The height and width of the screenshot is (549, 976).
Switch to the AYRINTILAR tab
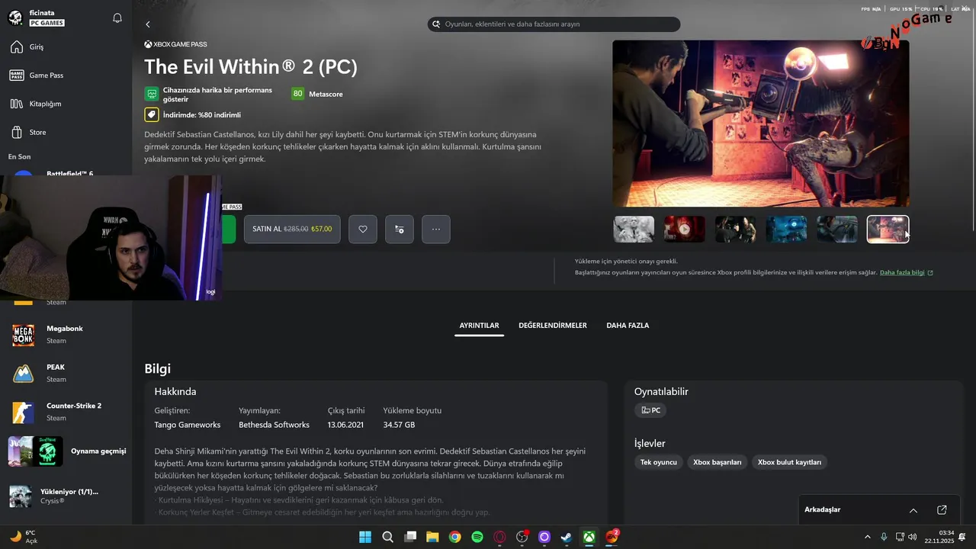pyautogui.click(x=479, y=326)
